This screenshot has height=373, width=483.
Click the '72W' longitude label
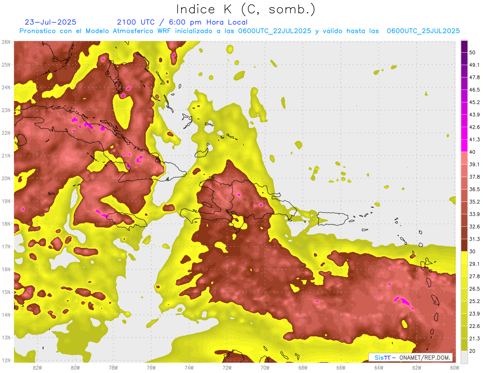pyautogui.click(x=227, y=367)
